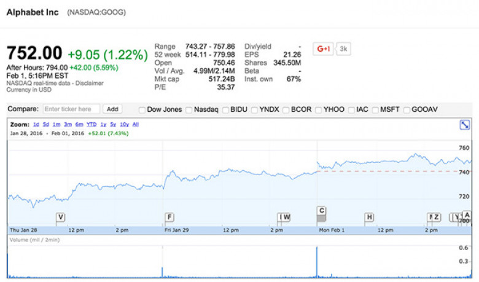
Task: Click the Inst. own value 67%
Action: (294, 79)
